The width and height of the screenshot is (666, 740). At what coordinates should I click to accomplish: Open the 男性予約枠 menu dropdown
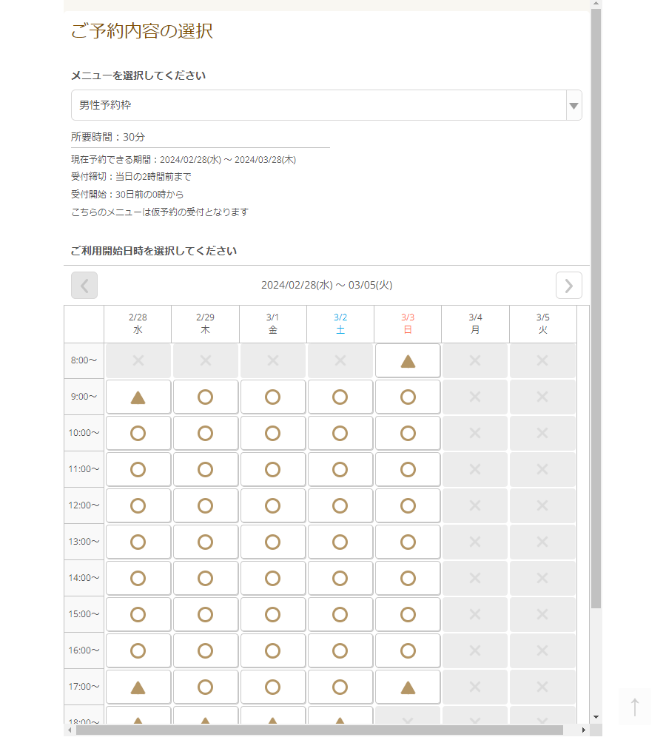pos(318,106)
